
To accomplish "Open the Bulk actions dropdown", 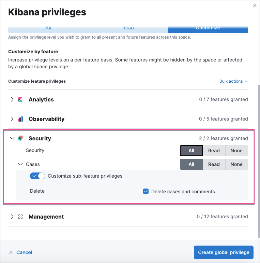I will [233, 81].
